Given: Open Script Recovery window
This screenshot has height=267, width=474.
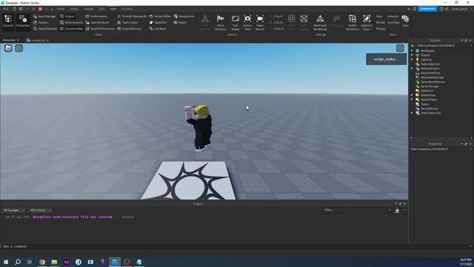Looking at the screenshot, I should click(x=130, y=28).
